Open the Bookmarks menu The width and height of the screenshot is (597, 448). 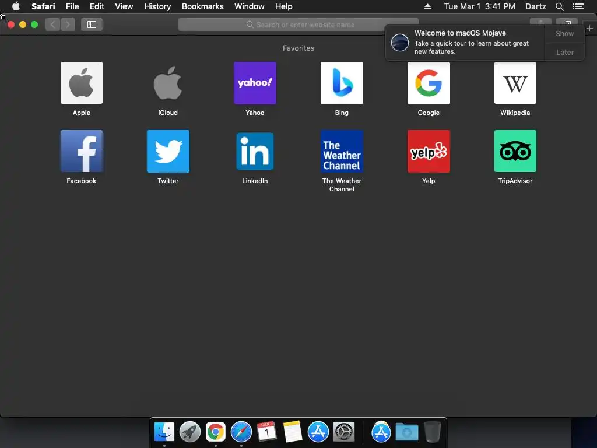pyautogui.click(x=202, y=6)
